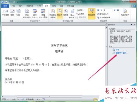
Task: Click the Greeting Line (问候语) button
Action: [66, 13]
